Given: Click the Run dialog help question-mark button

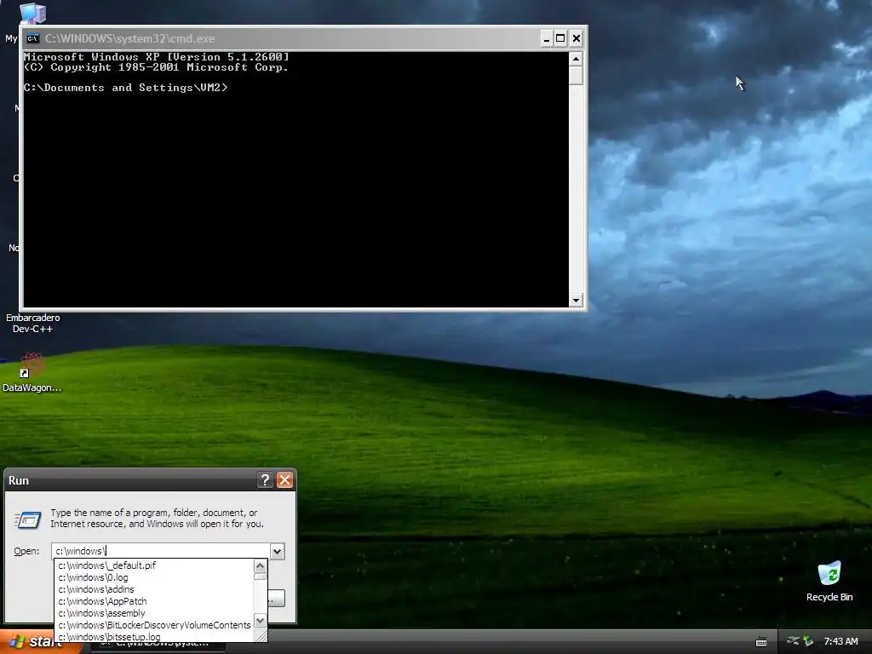Looking at the screenshot, I should pos(266,480).
